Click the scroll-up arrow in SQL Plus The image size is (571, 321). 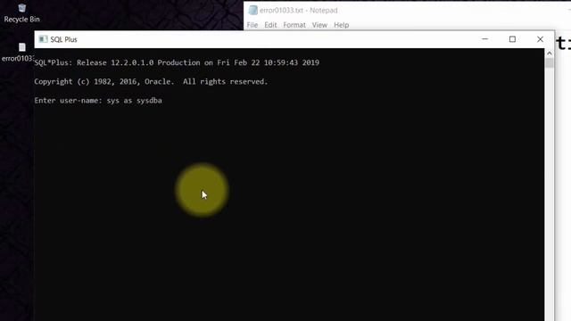[550, 53]
